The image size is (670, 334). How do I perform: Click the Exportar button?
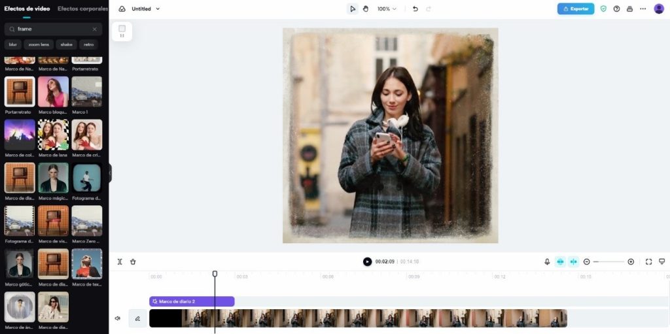click(x=575, y=8)
